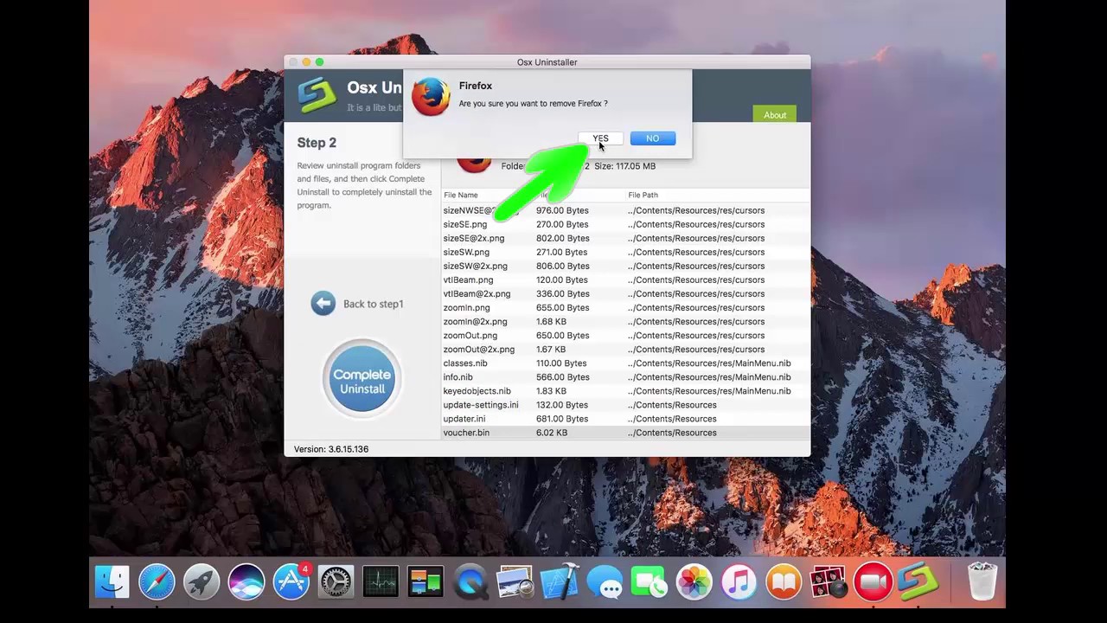Click the Osx Uninstaller logo in header

[317, 95]
